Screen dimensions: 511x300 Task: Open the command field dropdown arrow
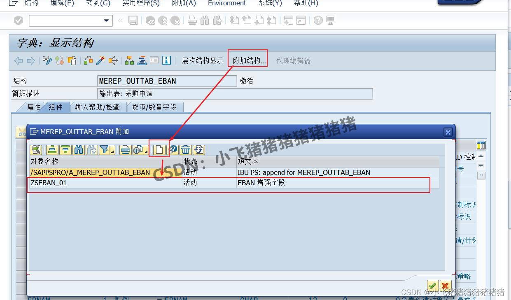[x=106, y=20]
